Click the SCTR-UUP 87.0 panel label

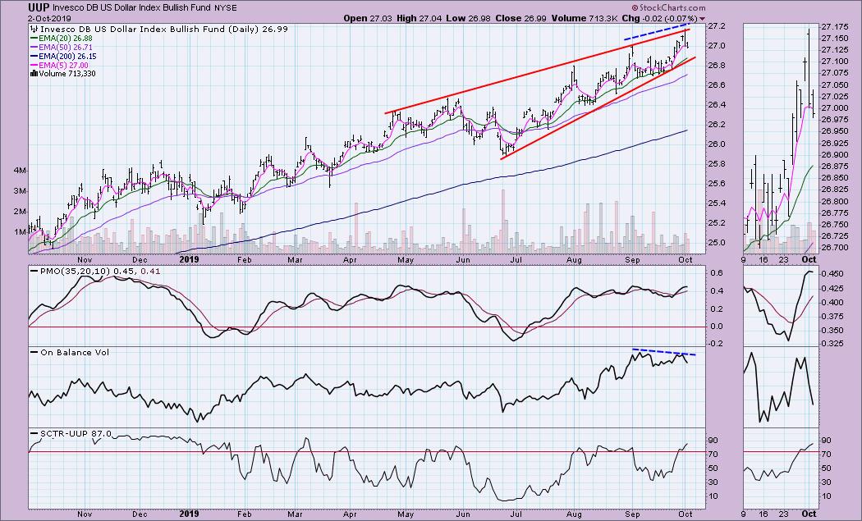tap(76, 433)
